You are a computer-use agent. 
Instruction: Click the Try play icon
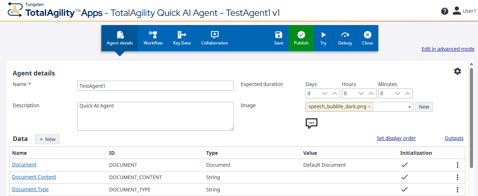click(323, 38)
